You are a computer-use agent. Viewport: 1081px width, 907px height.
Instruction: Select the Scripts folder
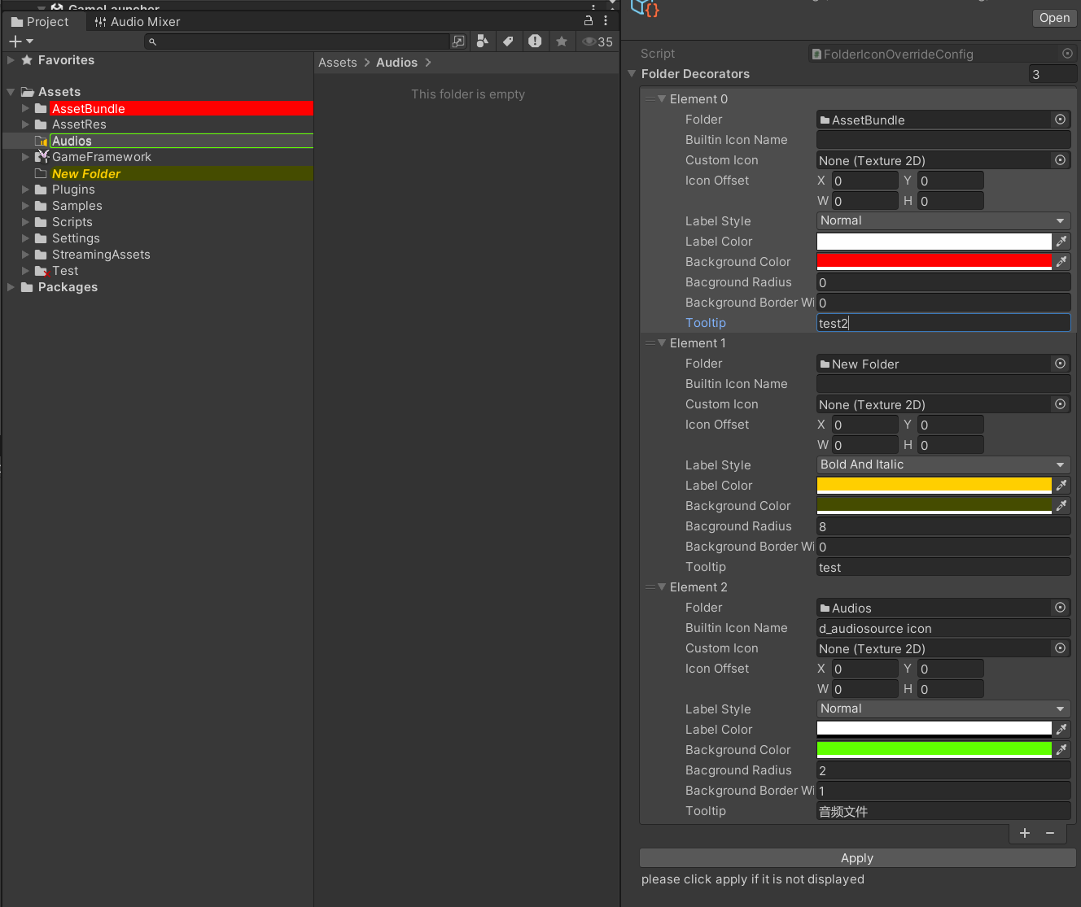72,222
